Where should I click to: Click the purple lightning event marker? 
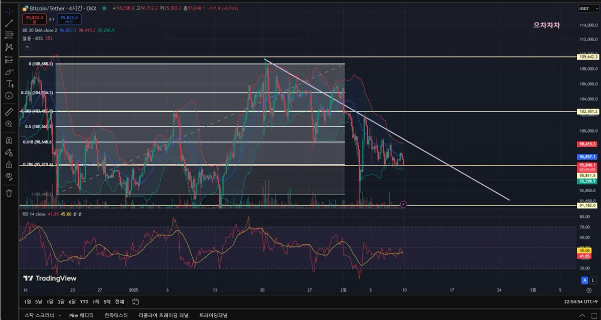404,204
